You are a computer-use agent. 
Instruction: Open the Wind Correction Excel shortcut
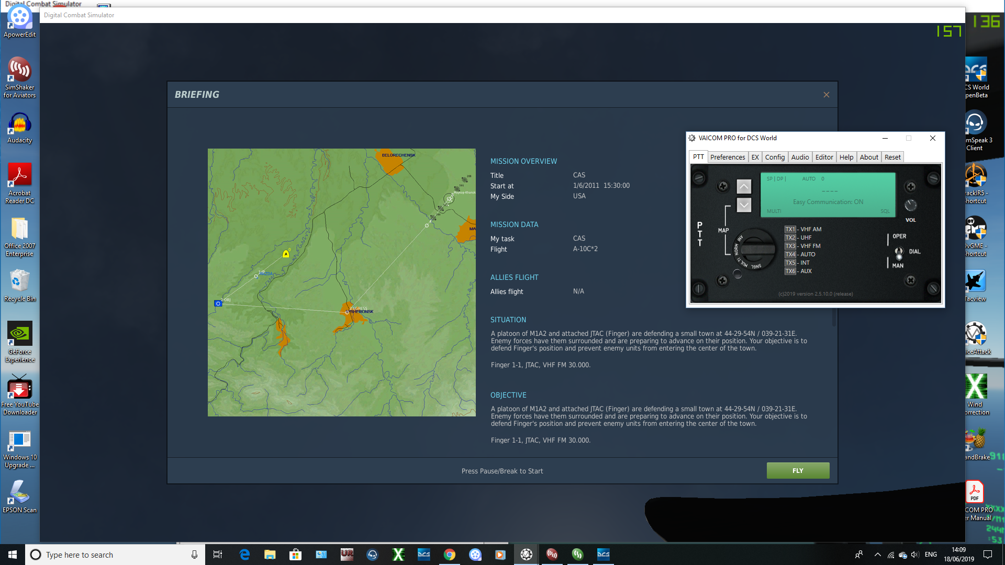(x=976, y=395)
